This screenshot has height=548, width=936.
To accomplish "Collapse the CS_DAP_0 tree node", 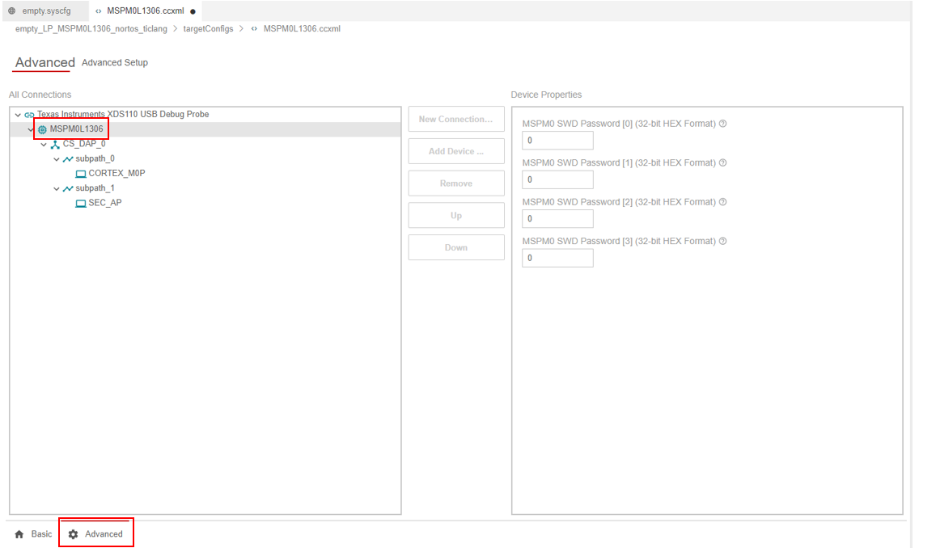I will pyautogui.click(x=44, y=145).
